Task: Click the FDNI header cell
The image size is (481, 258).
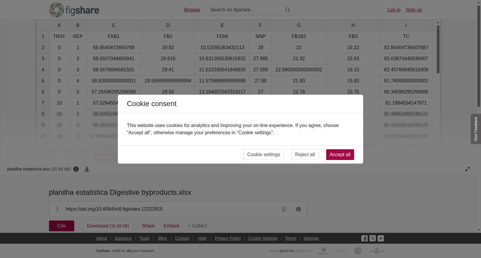Action: [222, 37]
